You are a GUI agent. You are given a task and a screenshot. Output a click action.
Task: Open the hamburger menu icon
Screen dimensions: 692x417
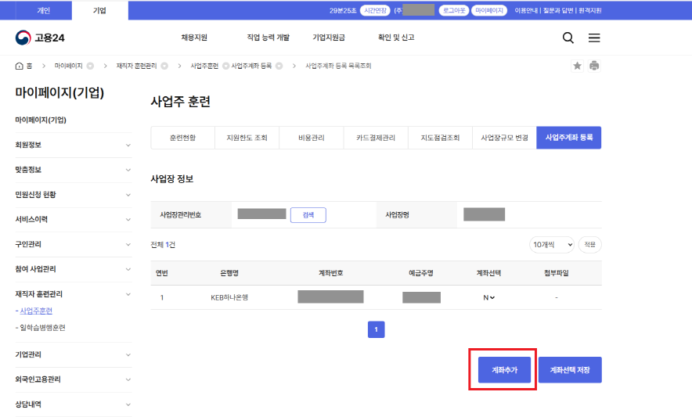(594, 38)
